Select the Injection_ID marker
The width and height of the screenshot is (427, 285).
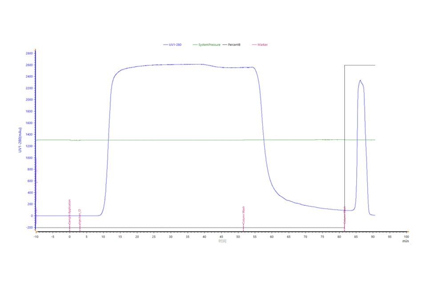pyautogui.click(x=80, y=216)
